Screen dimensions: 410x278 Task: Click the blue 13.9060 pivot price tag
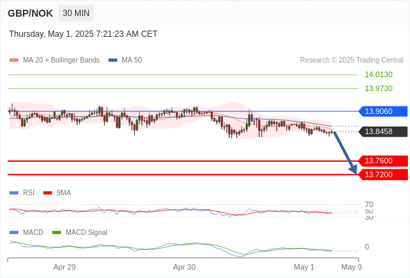(x=383, y=111)
